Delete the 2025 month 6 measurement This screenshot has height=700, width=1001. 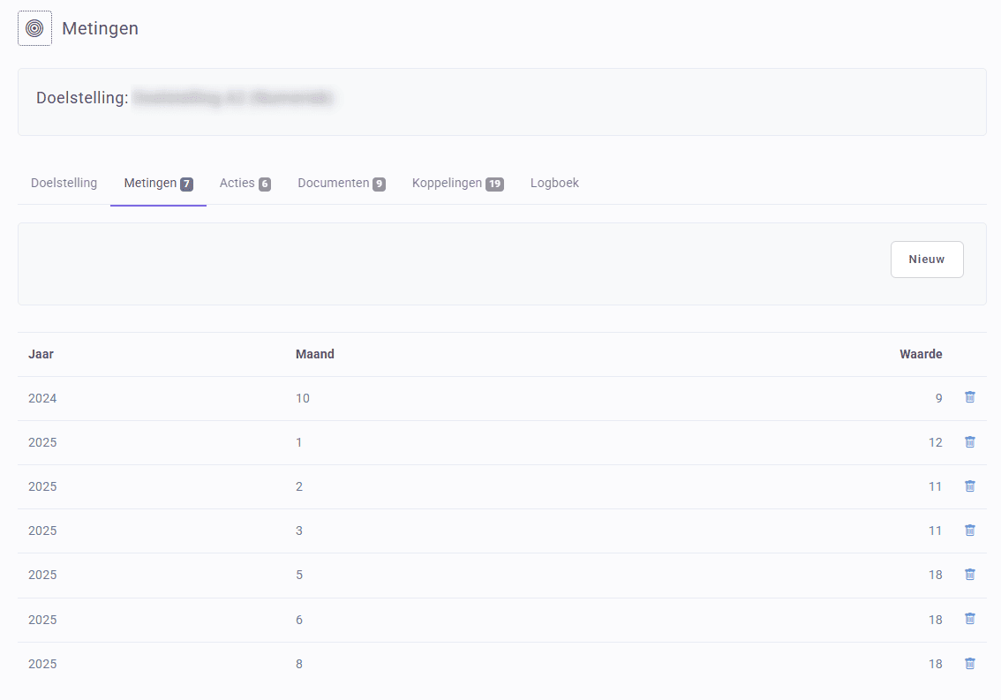(x=970, y=619)
